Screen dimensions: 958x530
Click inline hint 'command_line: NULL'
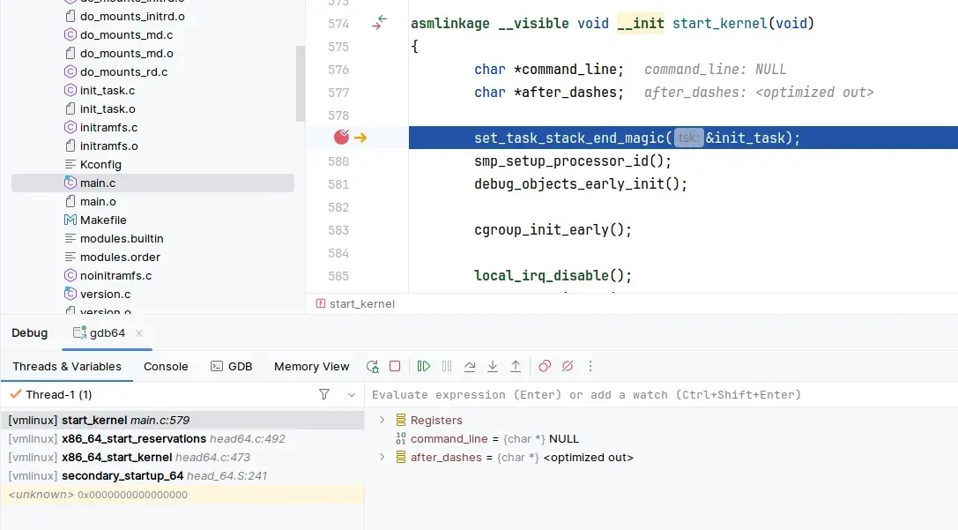point(715,70)
